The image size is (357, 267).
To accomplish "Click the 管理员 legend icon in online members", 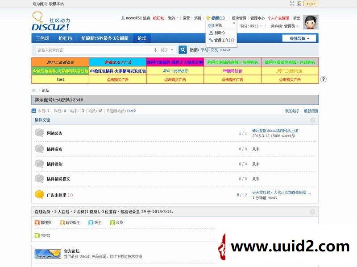I will pyautogui.click(x=36, y=223).
